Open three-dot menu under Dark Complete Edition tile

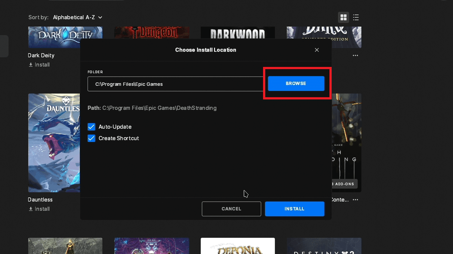(355, 55)
